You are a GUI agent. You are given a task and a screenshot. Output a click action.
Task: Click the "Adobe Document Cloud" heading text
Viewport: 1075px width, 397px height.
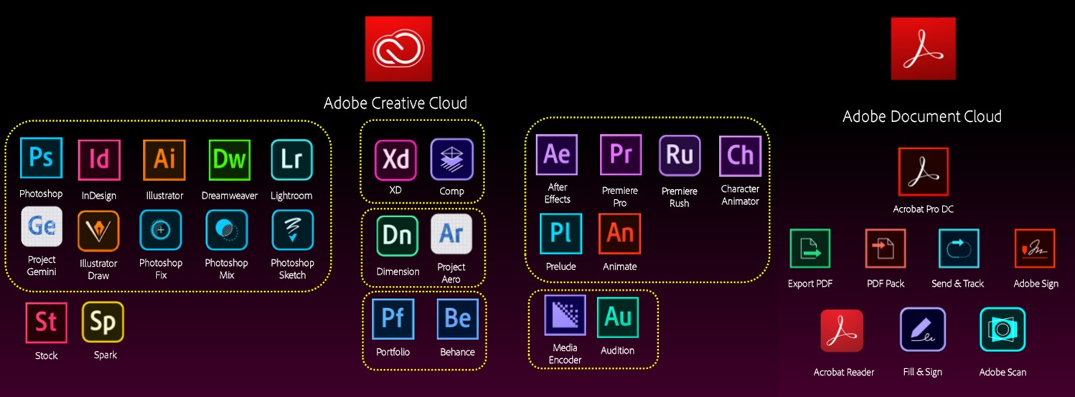click(x=922, y=116)
